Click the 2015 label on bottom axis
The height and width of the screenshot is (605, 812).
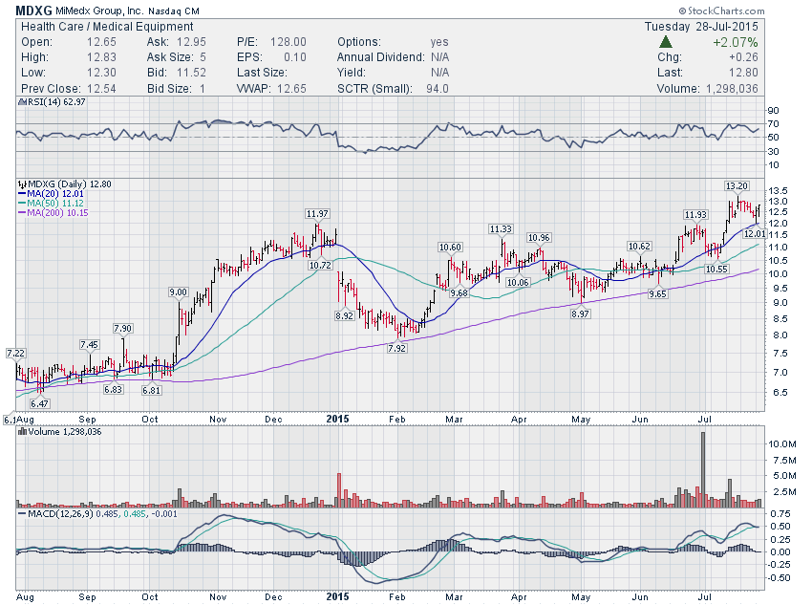tap(337, 596)
